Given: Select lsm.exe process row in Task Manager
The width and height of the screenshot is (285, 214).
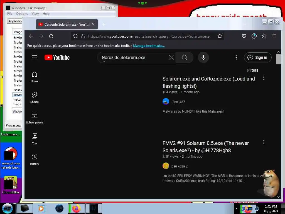Looking at the screenshot, I should pos(18,95).
